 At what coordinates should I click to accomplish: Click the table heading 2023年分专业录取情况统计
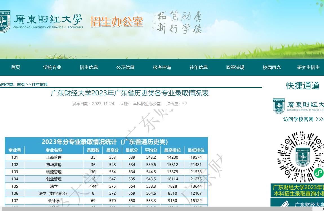105,142
